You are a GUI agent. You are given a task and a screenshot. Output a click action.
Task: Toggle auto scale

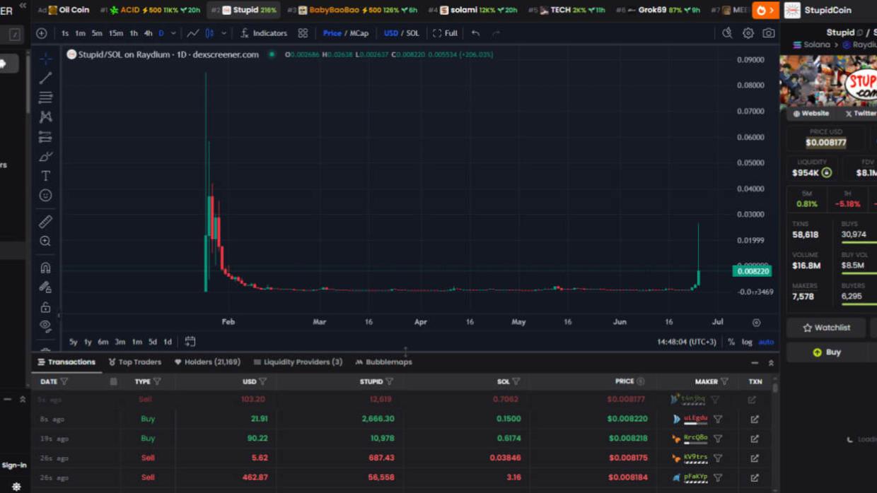(x=766, y=342)
